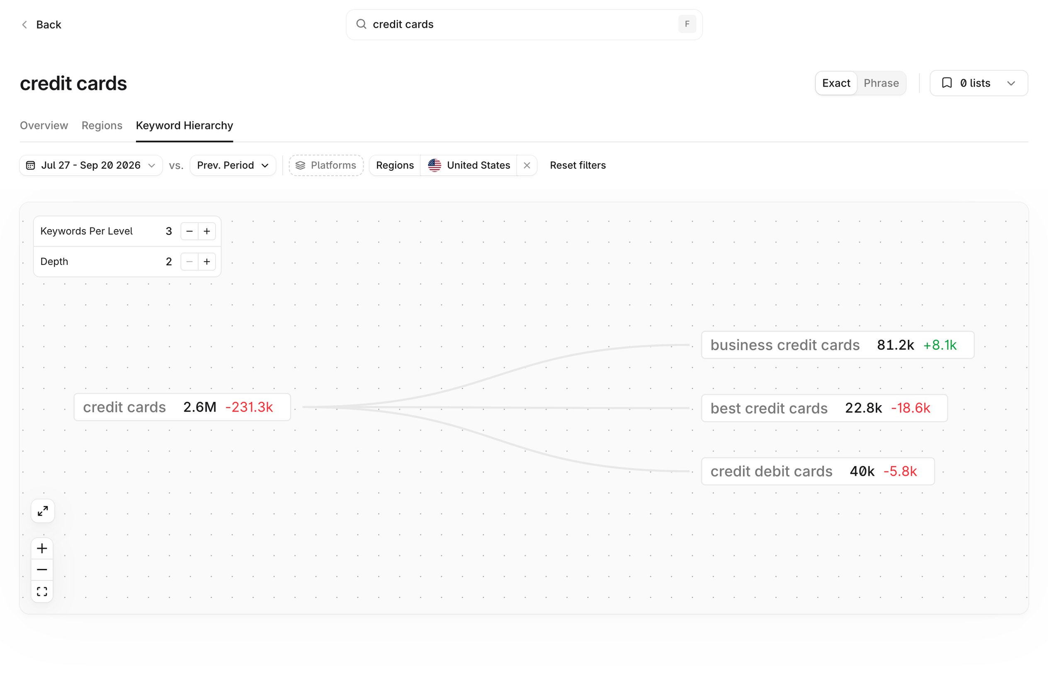The height and width of the screenshot is (673, 1049).
Task: Click the credit cards search field
Action: (x=524, y=24)
